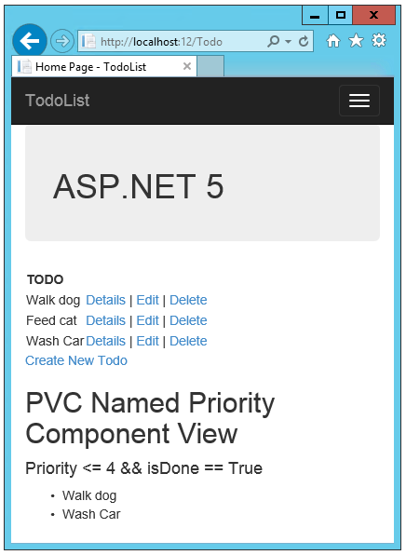Close the Home Page - TodoList tab

click(x=187, y=66)
